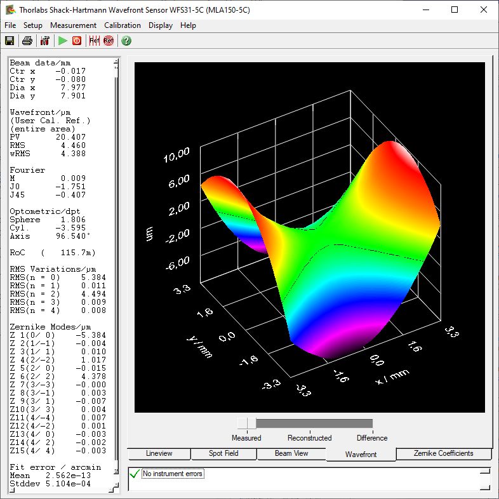The image size is (499, 499).
Task: Show the Zernike Coefficients tab
Action: point(443,454)
